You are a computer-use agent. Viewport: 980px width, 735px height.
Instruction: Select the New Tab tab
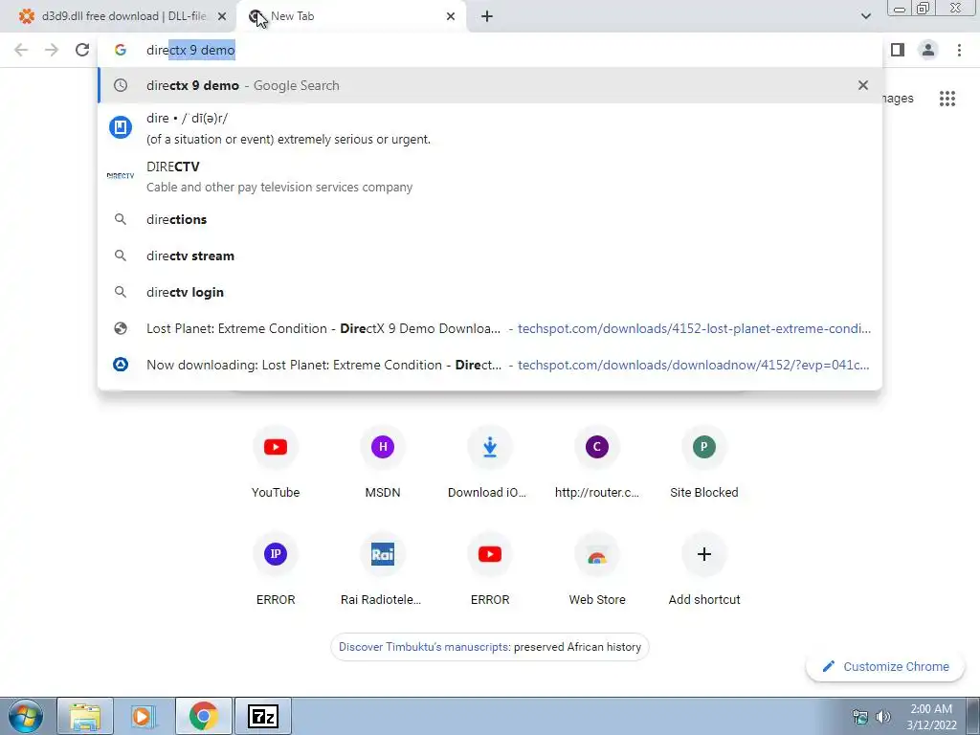[x=351, y=16]
